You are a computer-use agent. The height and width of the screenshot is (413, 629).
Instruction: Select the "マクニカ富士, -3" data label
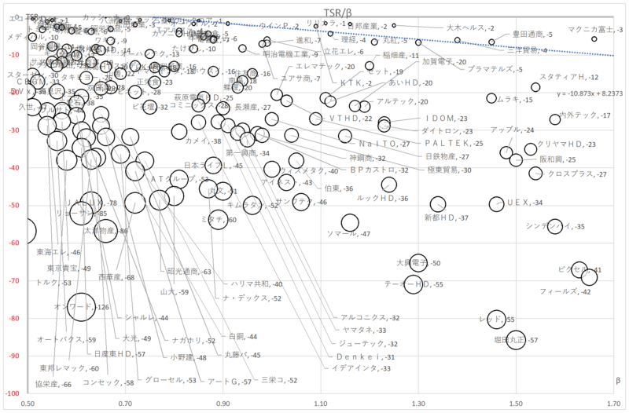595,29
